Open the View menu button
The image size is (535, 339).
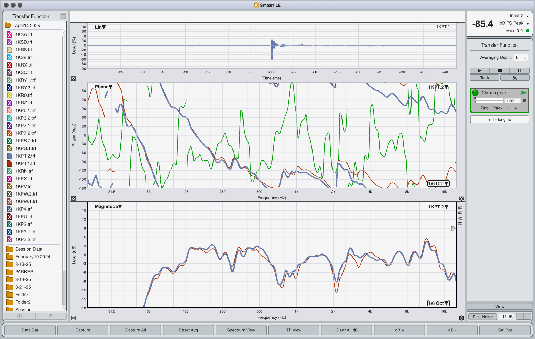pyautogui.click(x=499, y=306)
